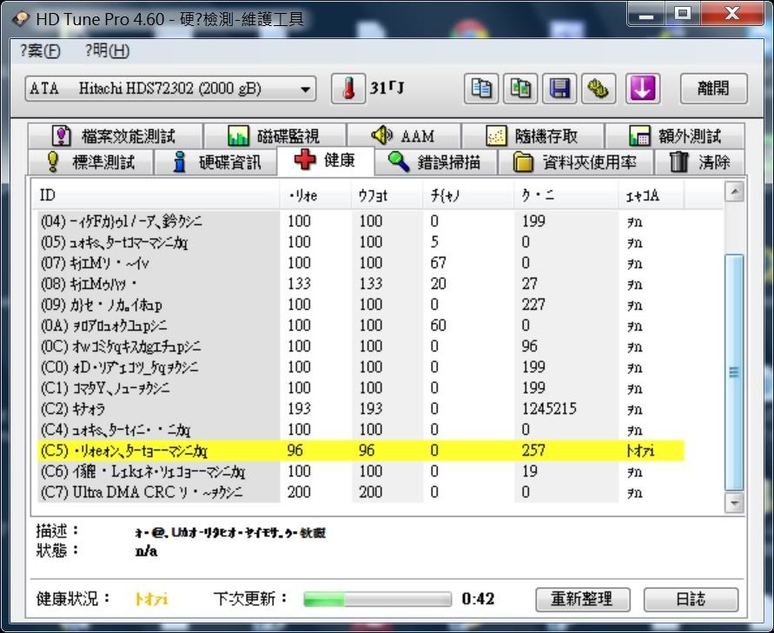
Task: Click the 日誌 log button
Action: [x=691, y=599]
